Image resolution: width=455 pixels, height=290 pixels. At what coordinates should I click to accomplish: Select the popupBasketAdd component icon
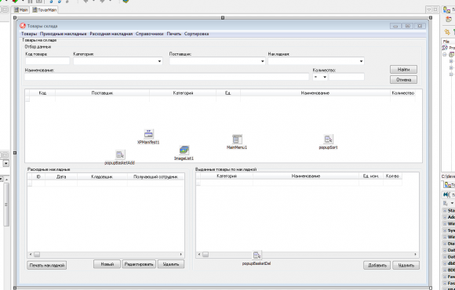click(x=120, y=154)
